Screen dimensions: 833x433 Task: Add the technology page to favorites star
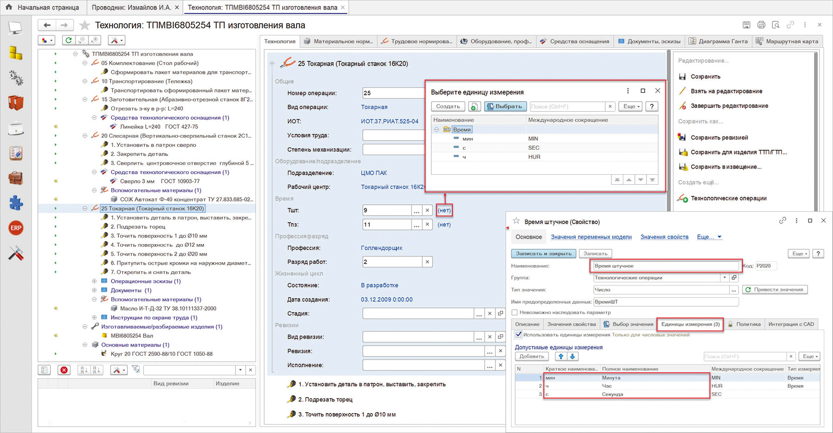84,25
